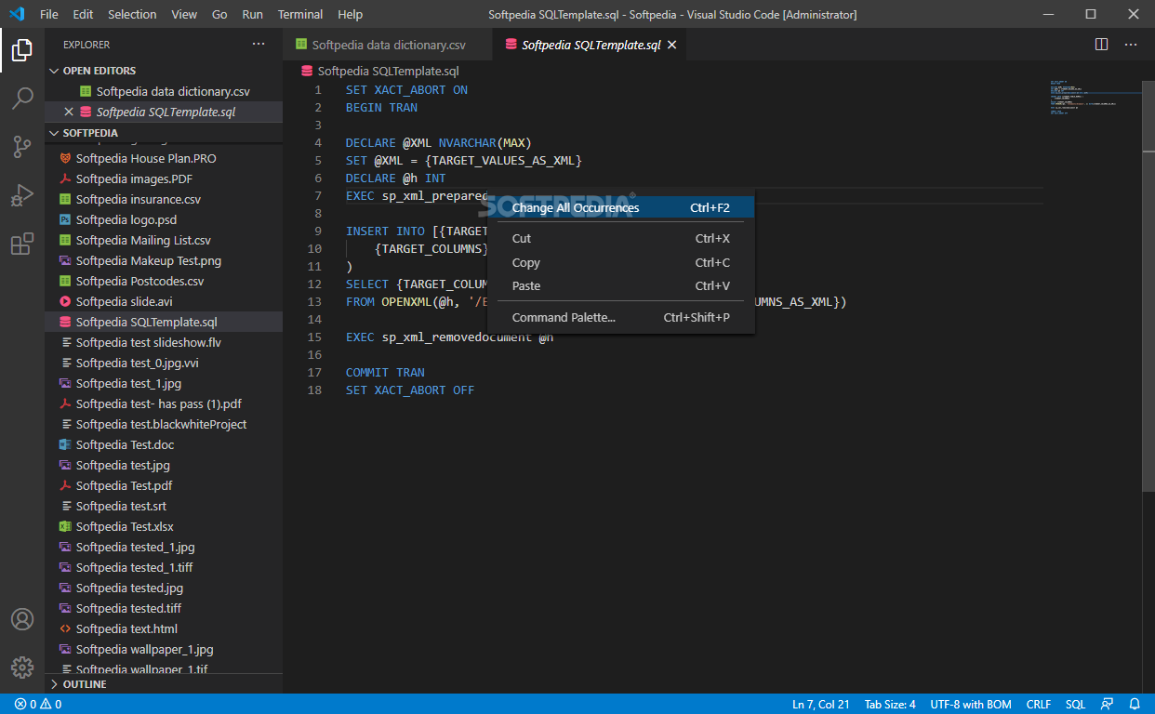Open Softpedia test slideshow.flv file
The image size is (1155, 714).
[x=163, y=342]
